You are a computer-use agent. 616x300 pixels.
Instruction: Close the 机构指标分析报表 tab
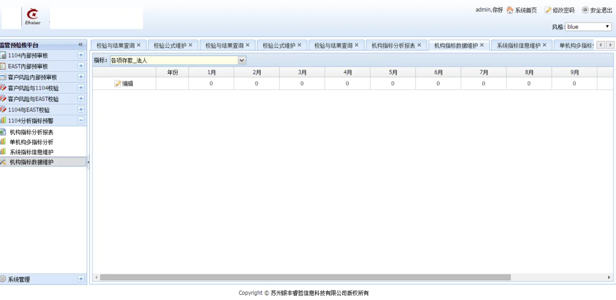click(x=419, y=45)
